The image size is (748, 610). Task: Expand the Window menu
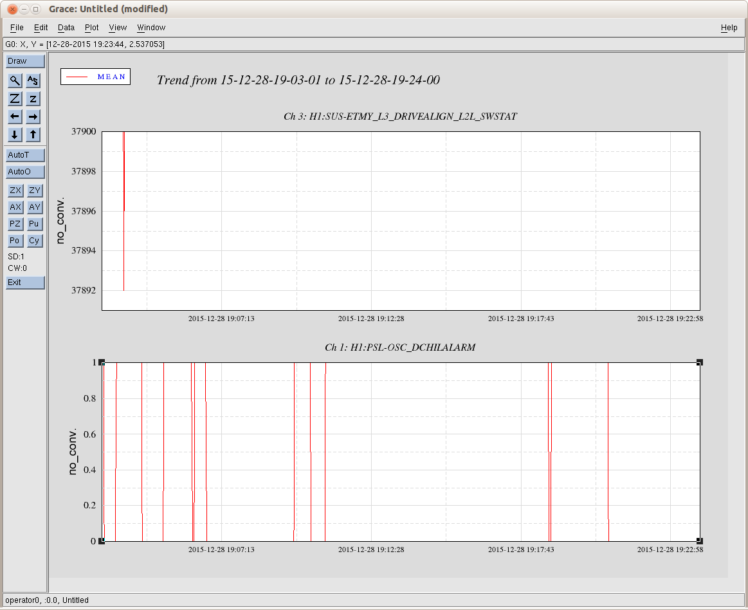click(151, 28)
